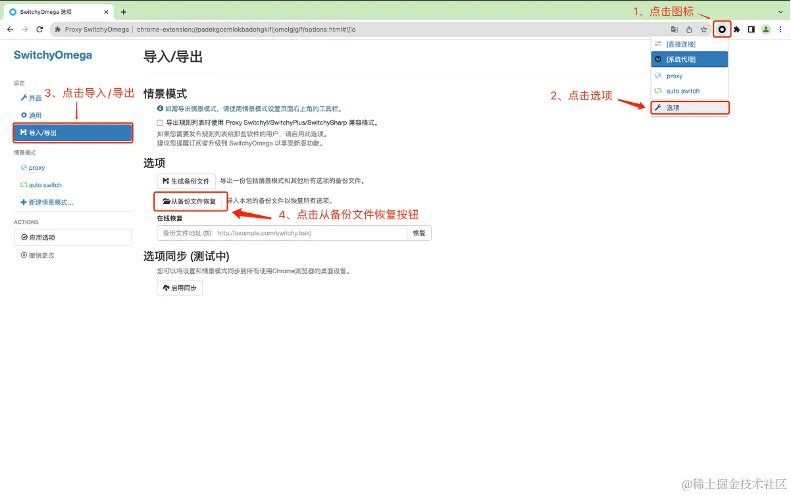Open the Chrome extensions puzzle icon
Screen dimensions: 791x495
pos(737,30)
